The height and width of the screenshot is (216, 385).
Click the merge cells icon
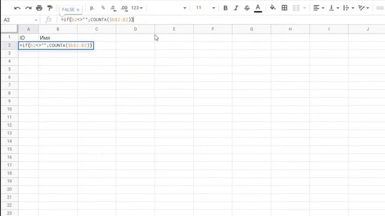tap(296, 8)
